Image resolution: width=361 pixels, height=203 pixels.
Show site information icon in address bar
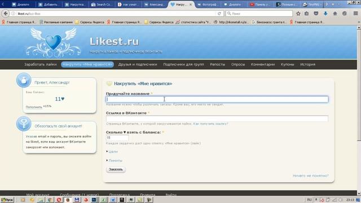pyautogui.click(x=13, y=14)
